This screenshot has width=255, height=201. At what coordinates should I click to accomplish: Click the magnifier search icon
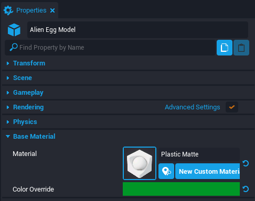[x=14, y=47]
